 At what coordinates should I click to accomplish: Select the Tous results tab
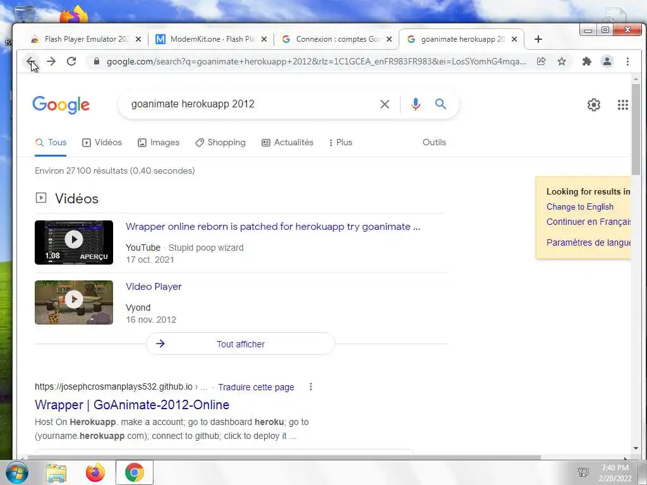coord(51,142)
